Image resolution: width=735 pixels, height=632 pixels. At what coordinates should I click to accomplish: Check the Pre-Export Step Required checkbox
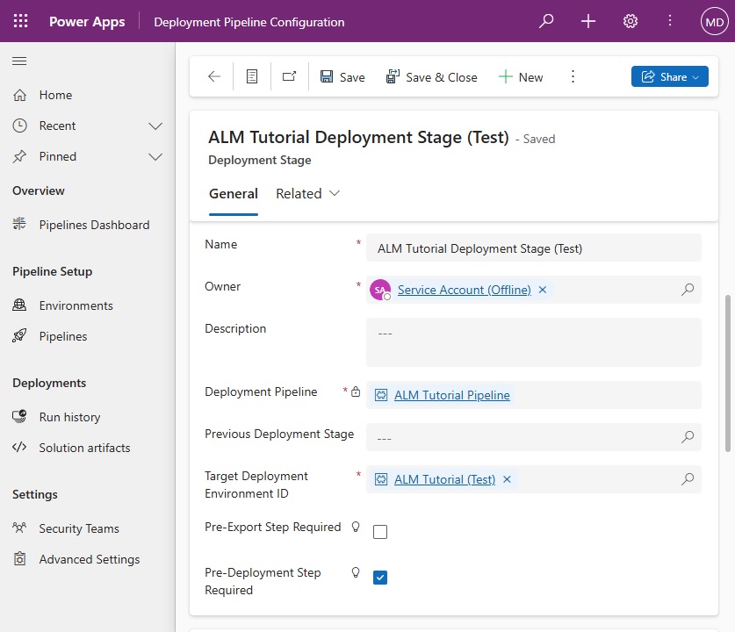coord(380,532)
